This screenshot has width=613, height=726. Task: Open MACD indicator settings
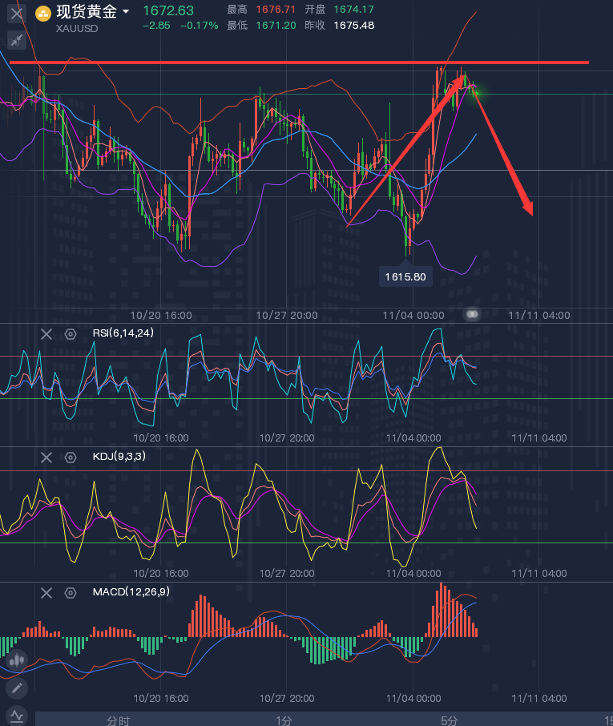pyautogui.click(x=71, y=593)
